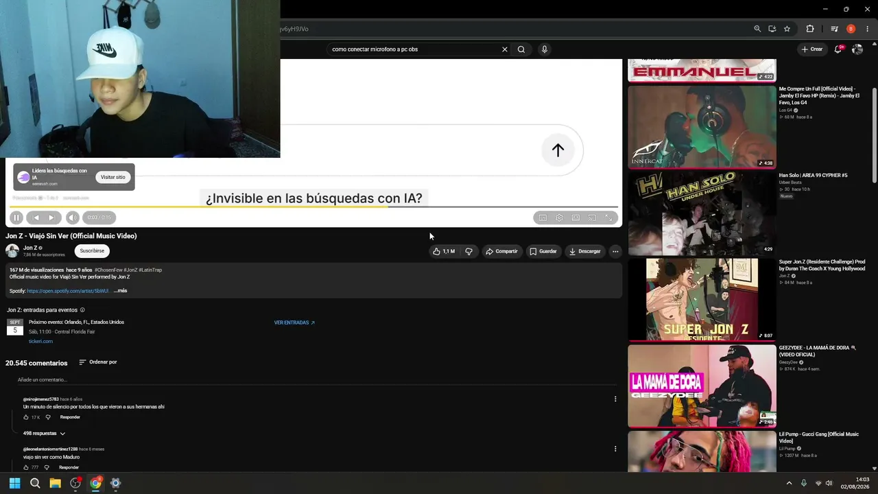Open the Chrome profile B avatar

[x=851, y=29]
